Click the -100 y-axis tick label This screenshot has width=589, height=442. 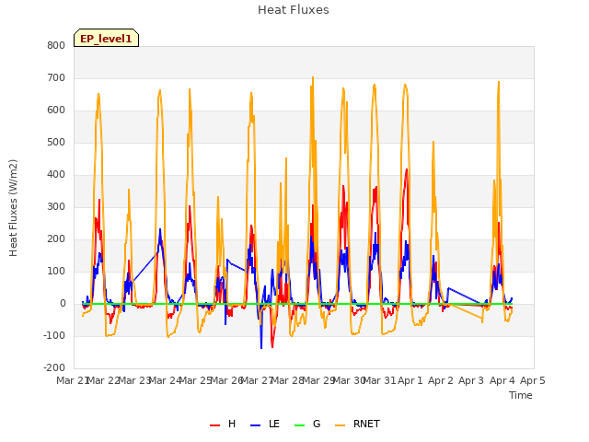(54, 335)
